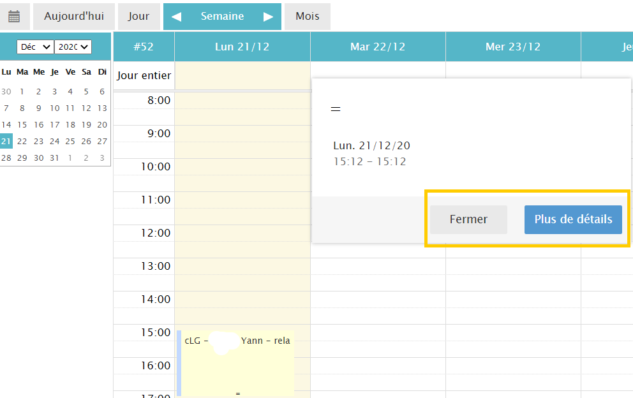Image resolution: width=633 pixels, height=398 pixels.
Task: Click the Mar 22/12 column header
Action: click(378, 47)
